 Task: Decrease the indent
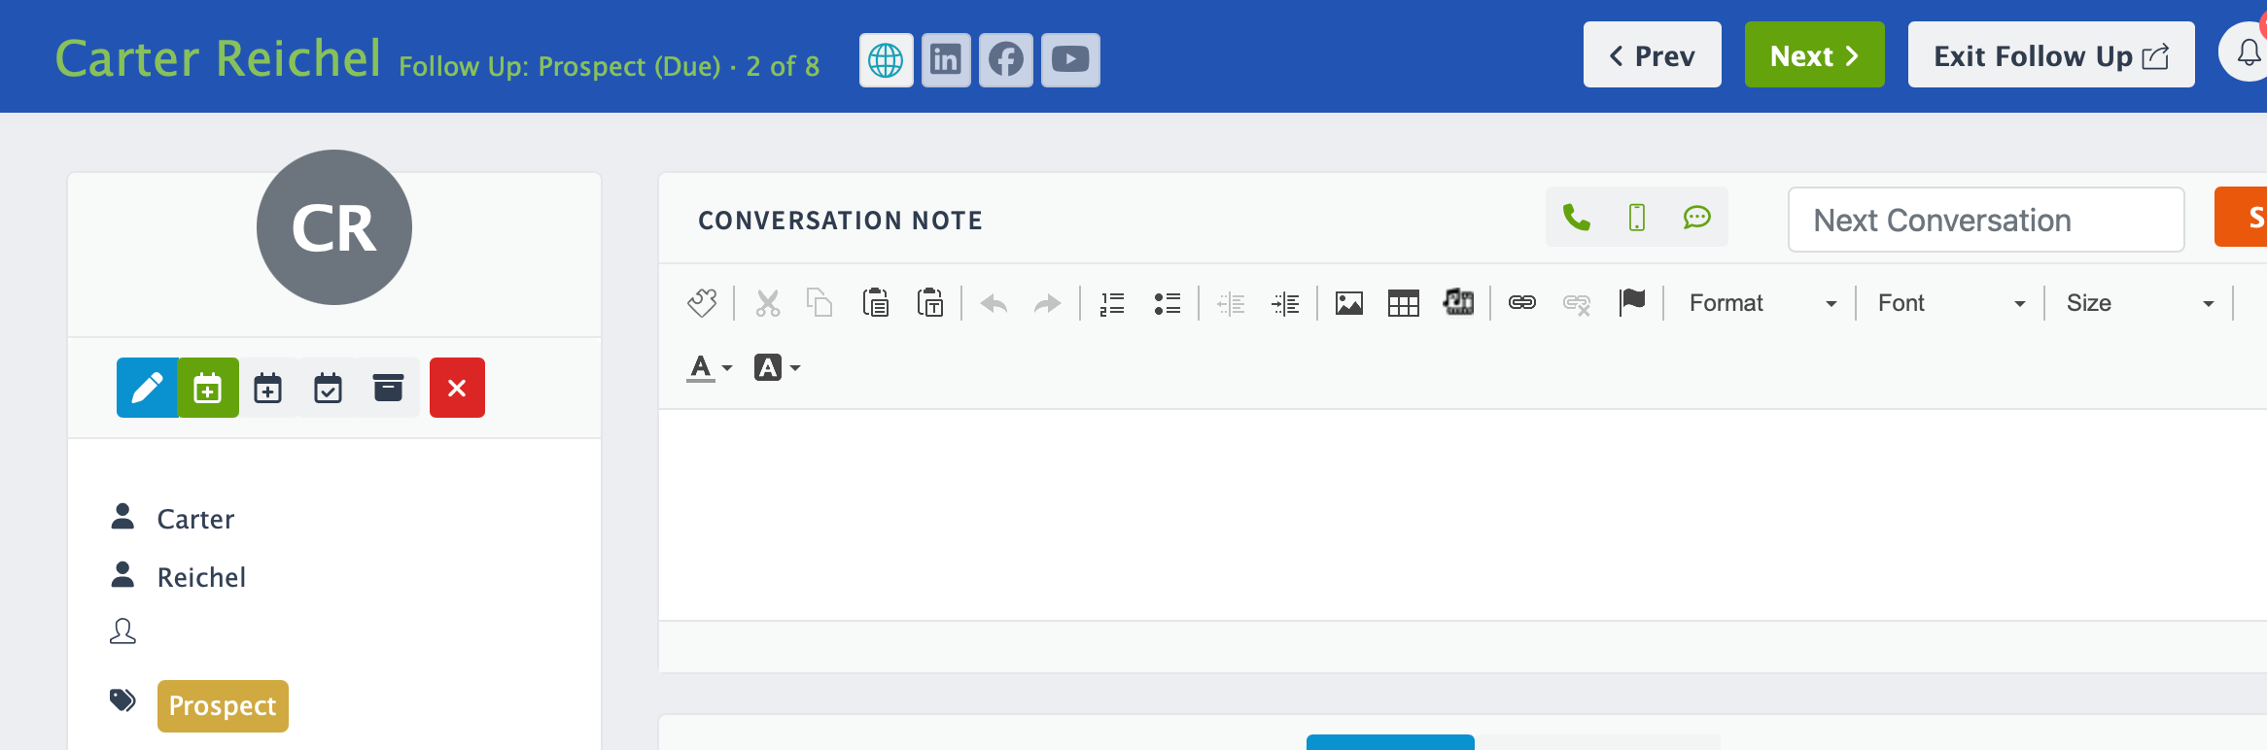pyautogui.click(x=1231, y=304)
